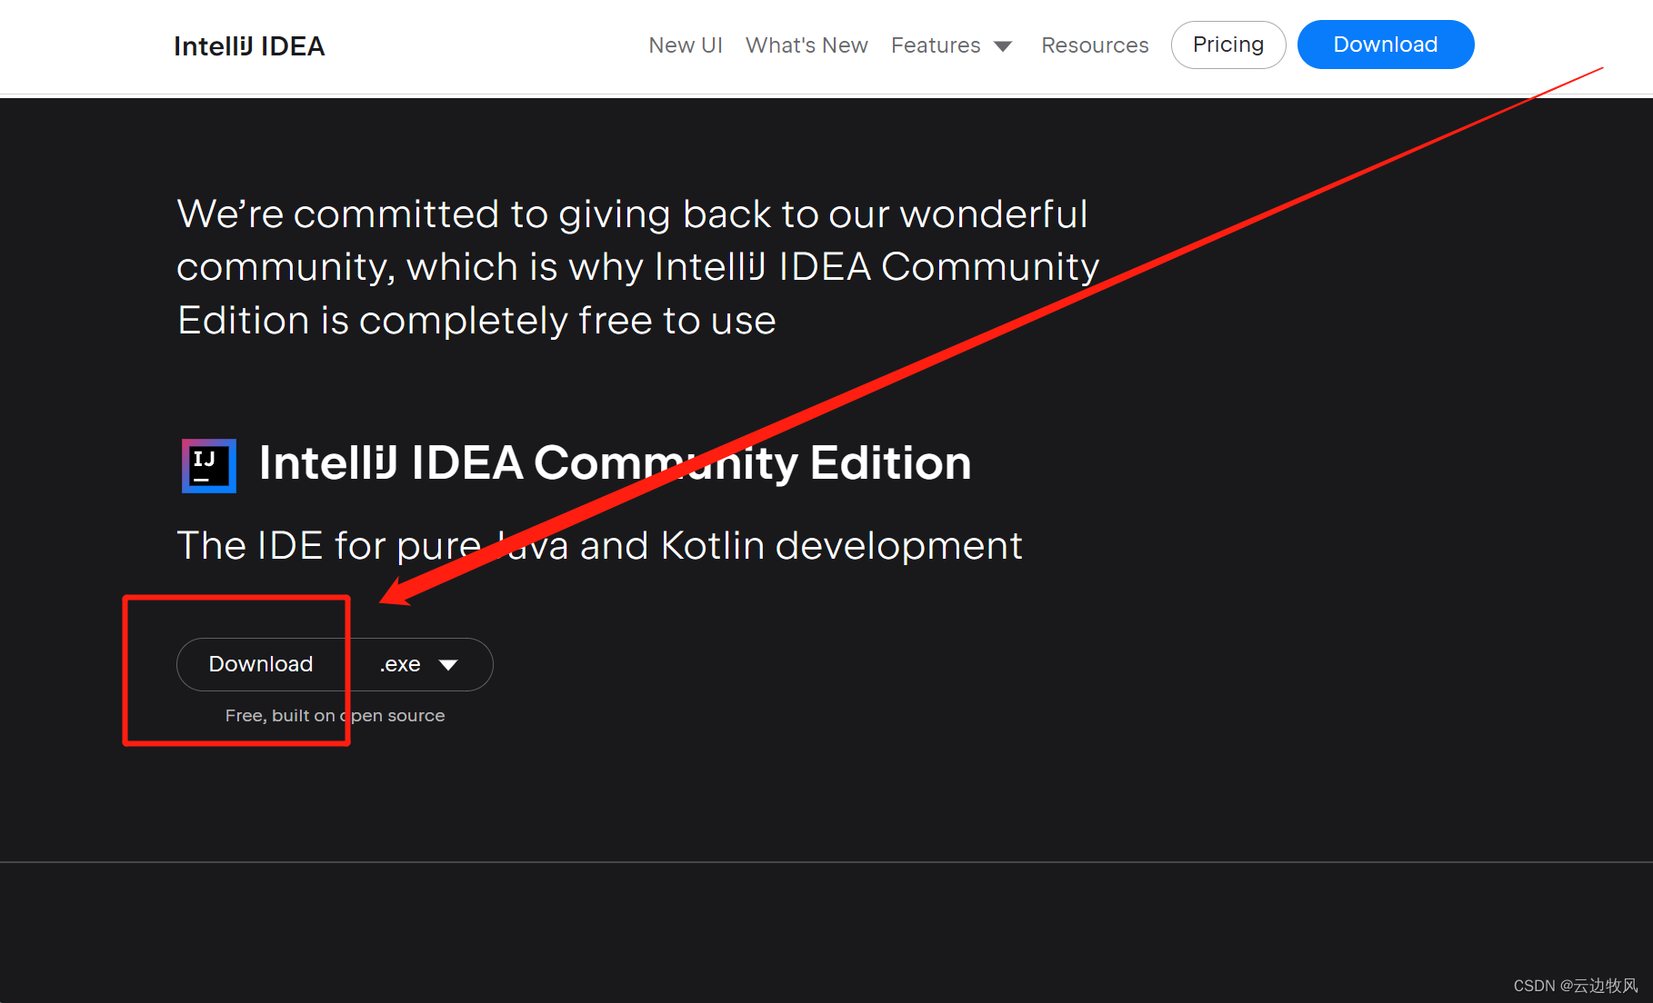Click the blue Download button in header
Screen dimensions: 1653x1003
(x=1386, y=45)
